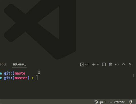Open notifications bell in status bar
The height and width of the screenshot is (104, 136).
tap(131, 102)
